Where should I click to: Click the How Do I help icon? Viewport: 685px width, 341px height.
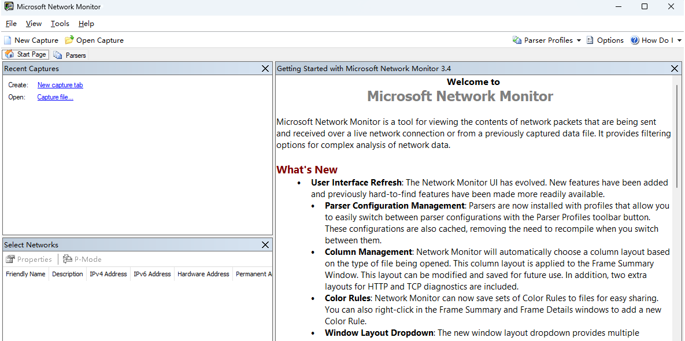[x=634, y=40]
